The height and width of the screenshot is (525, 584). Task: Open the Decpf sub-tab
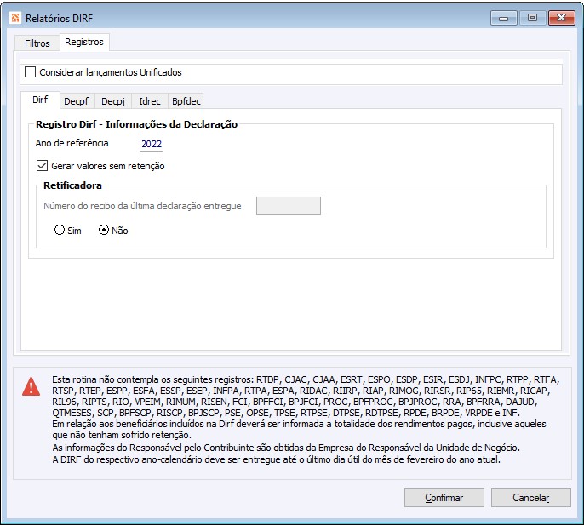coord(77,101)
